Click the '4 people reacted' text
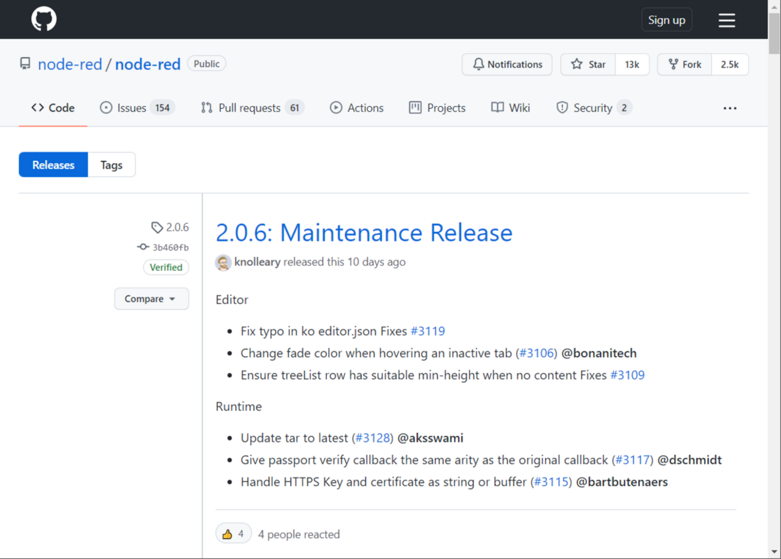This screenshot has height=559, width=781. coord(299,534)
